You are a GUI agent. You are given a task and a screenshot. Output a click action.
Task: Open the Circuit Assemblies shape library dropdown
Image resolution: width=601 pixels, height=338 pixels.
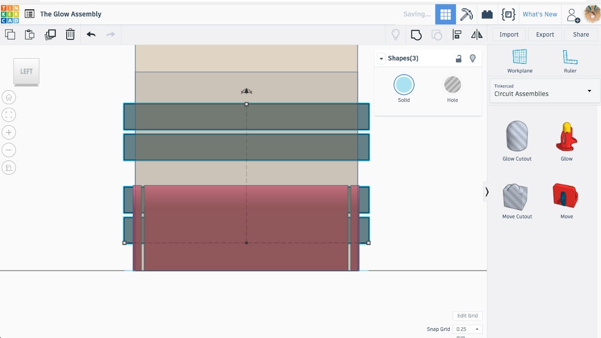tap(545, 91)
